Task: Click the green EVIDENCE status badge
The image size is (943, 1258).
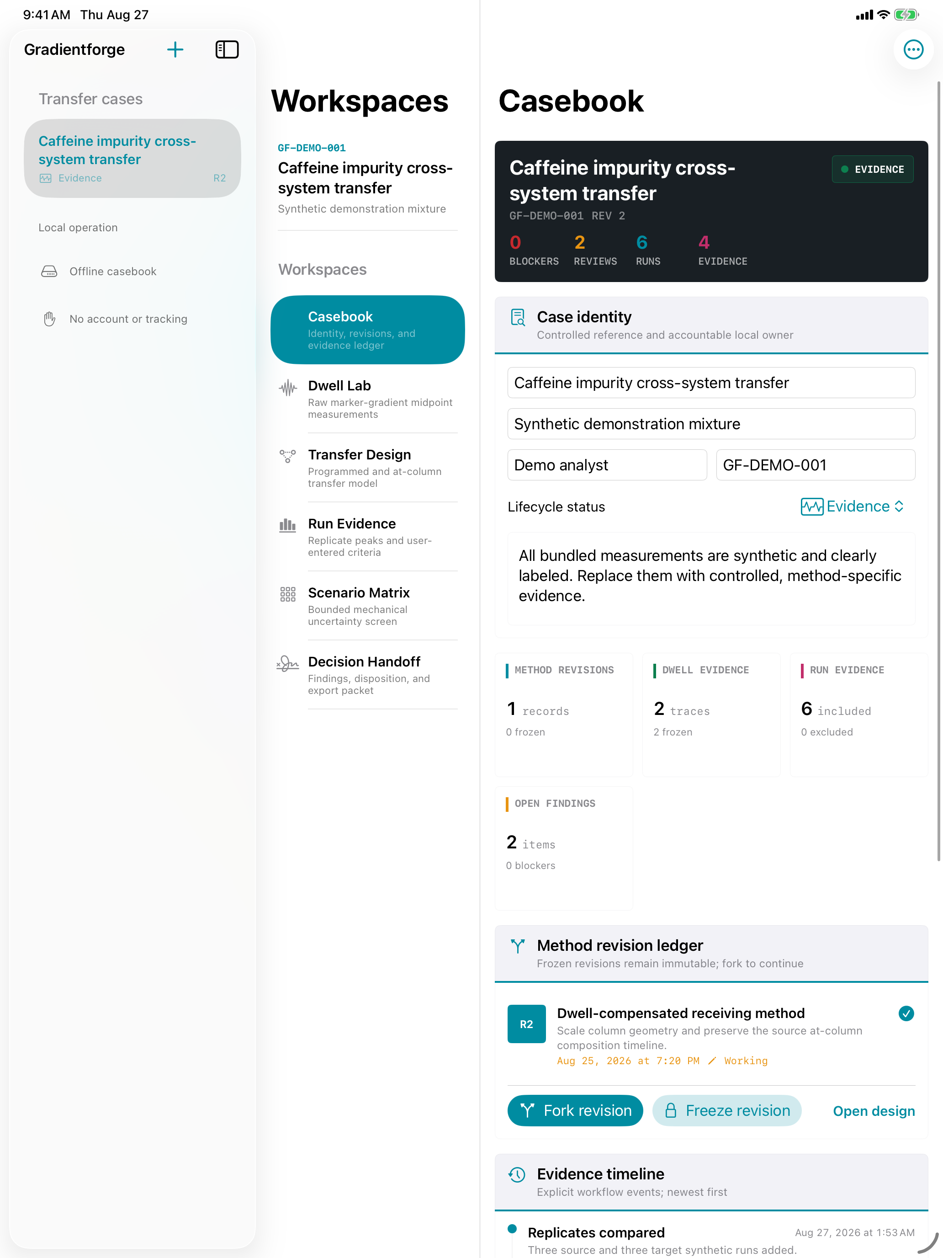Action: pyautogui.click(x=873, y=170)
